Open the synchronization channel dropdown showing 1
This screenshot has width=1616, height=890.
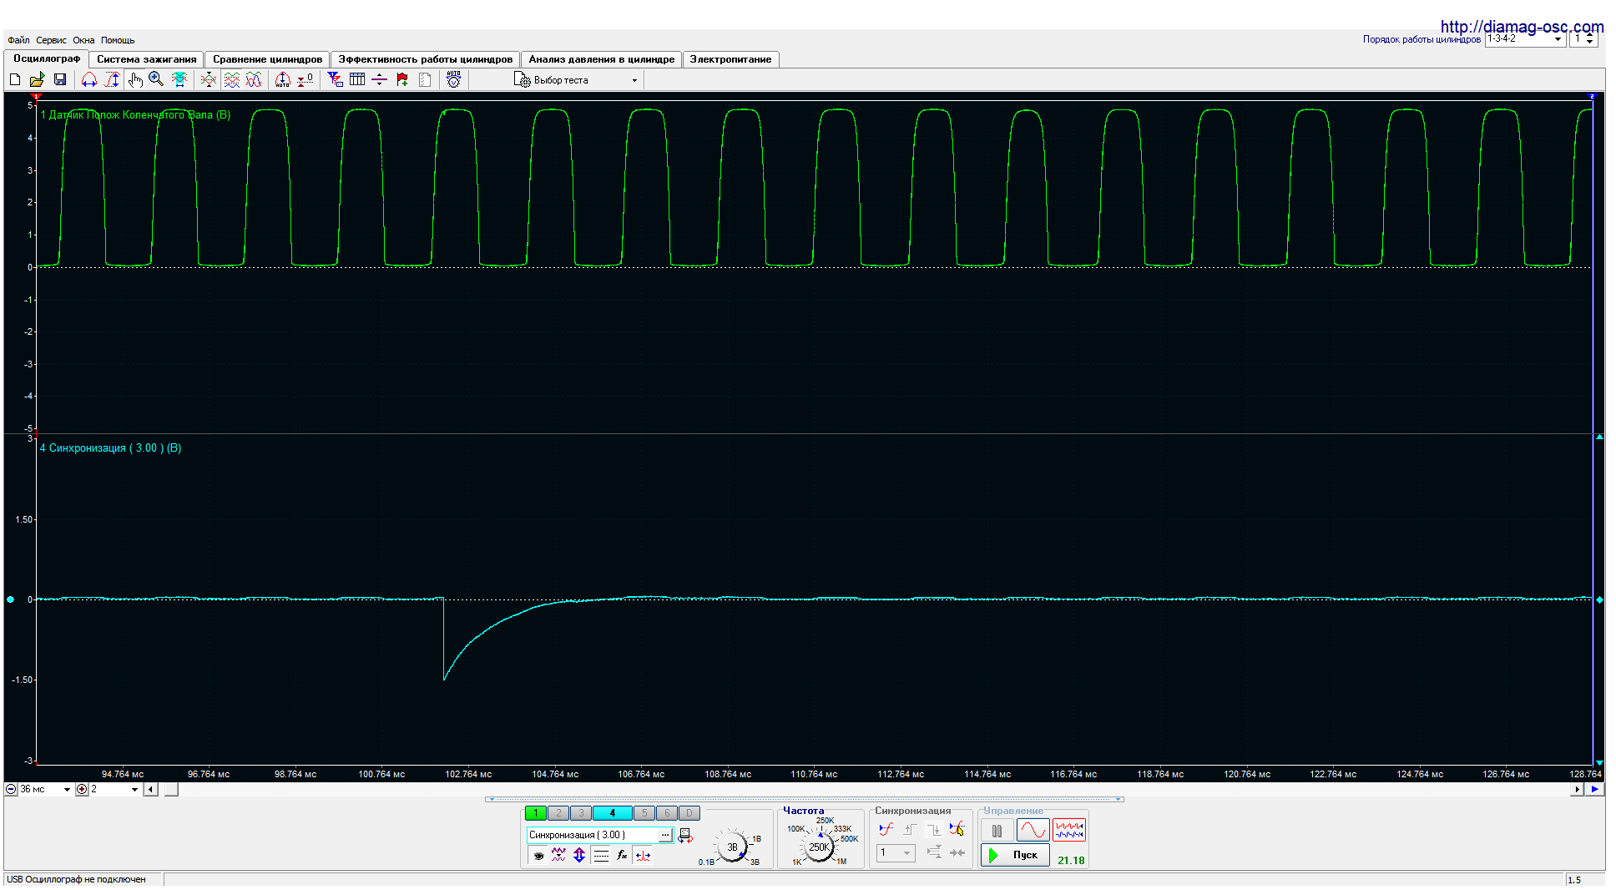896,852
